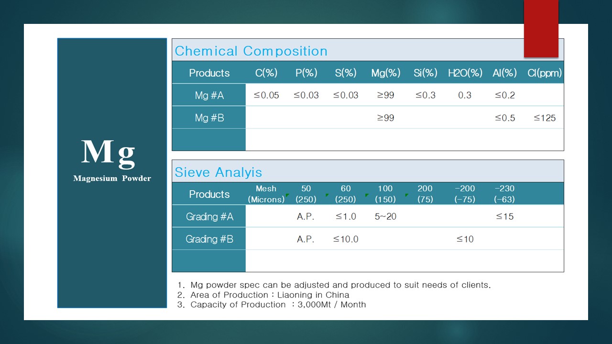Click the "-200 (-75)" mesh column header

(x=465, y=194)
